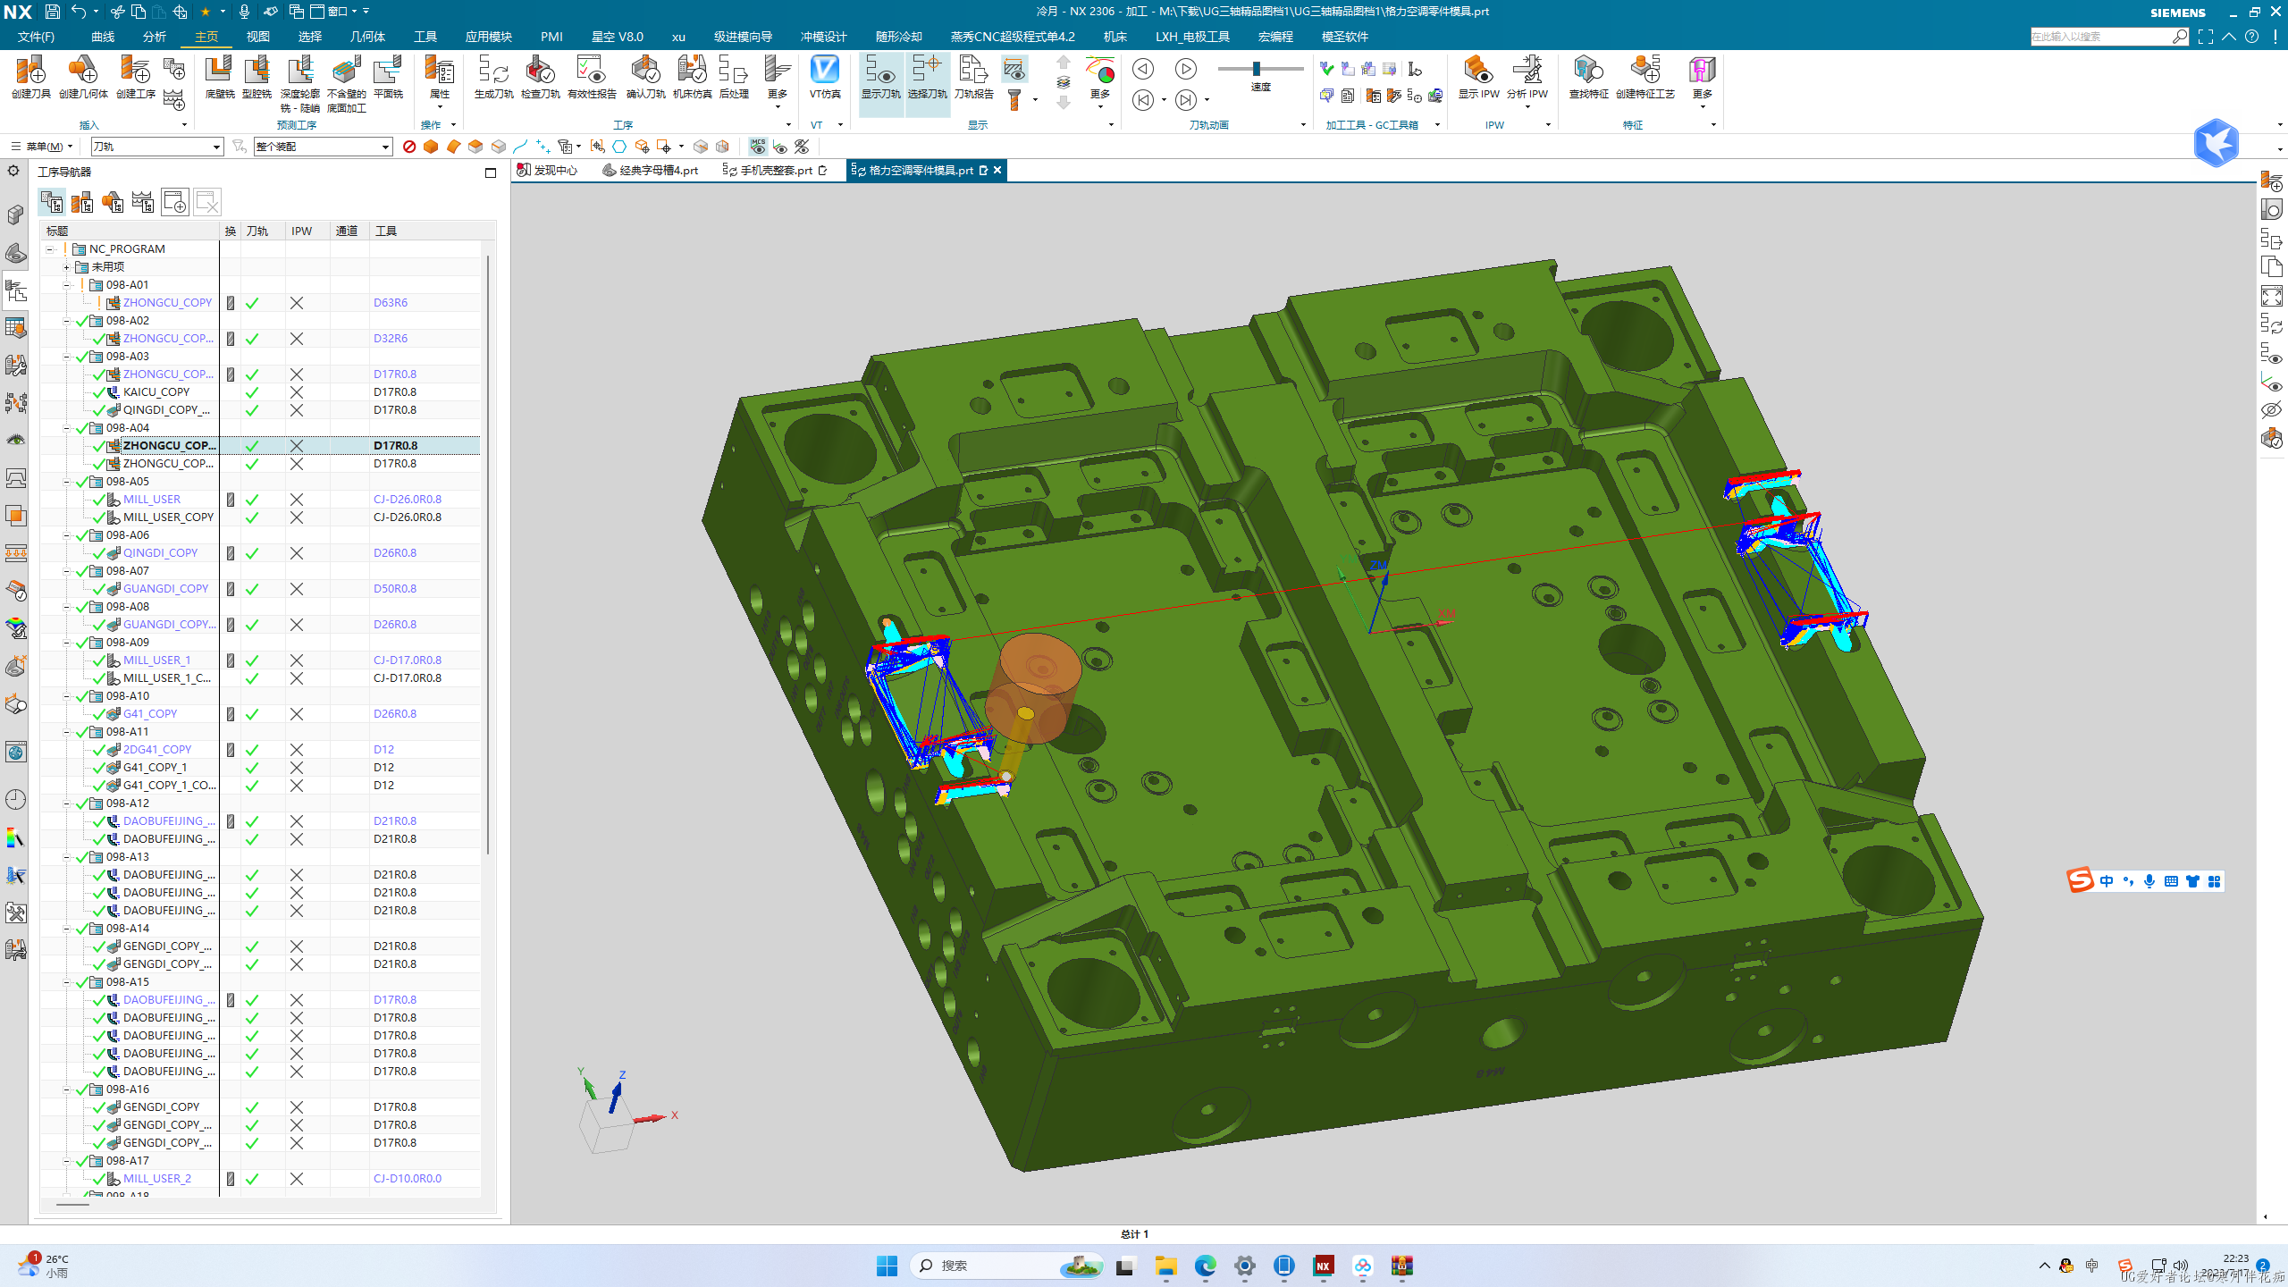
Task: Select operation KAICU_COPY in the tree
Action: [156, 392]
